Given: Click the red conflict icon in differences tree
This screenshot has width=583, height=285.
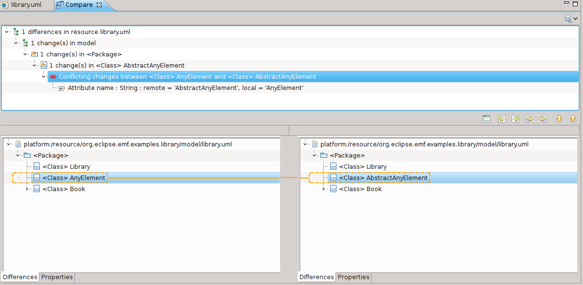Looking at the screenshot, I should 53,77.
